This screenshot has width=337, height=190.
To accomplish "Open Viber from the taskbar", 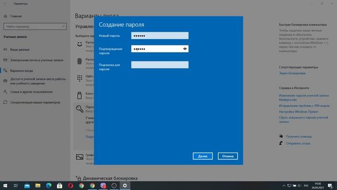I will 103,185.
